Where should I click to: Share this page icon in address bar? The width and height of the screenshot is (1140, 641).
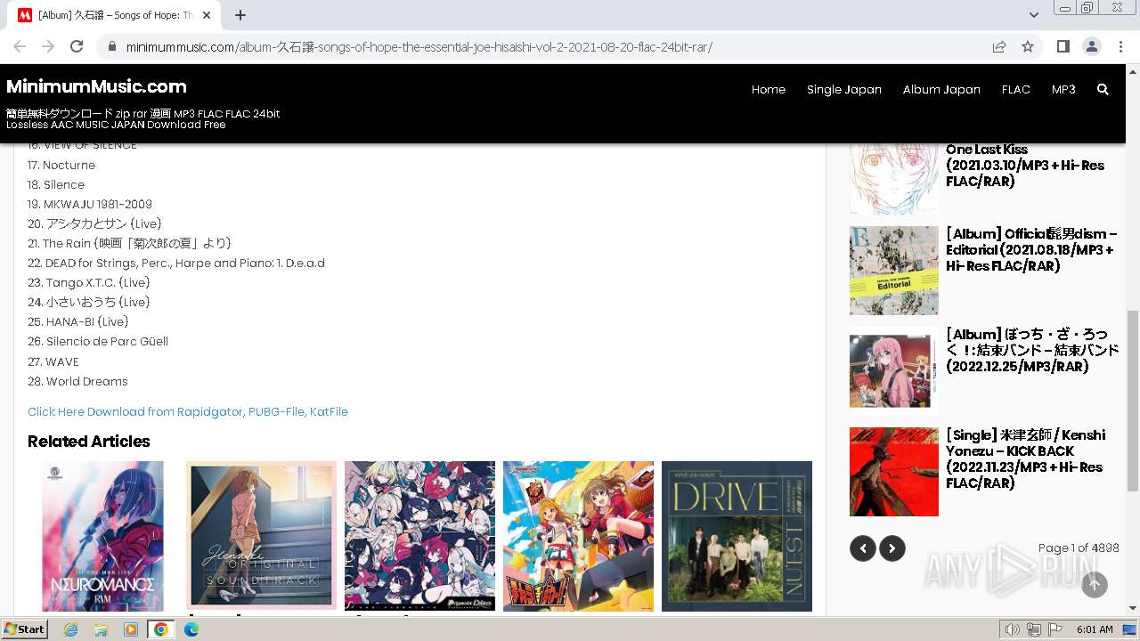click(x=999, y=47)
